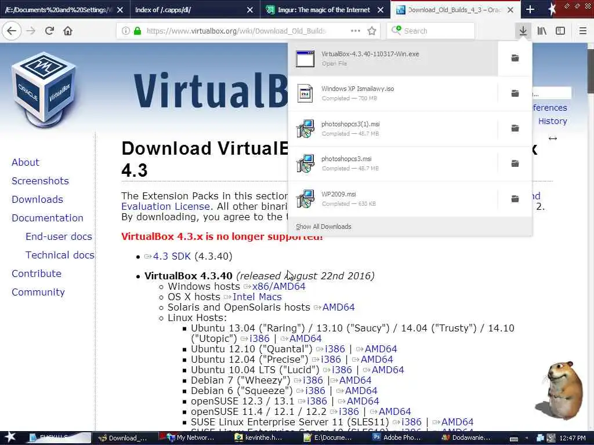Open VirtualBox-4.3.40-110317-Win.exe download entry
This screenshot has width=594, height=445.
(x=393, y=59)
